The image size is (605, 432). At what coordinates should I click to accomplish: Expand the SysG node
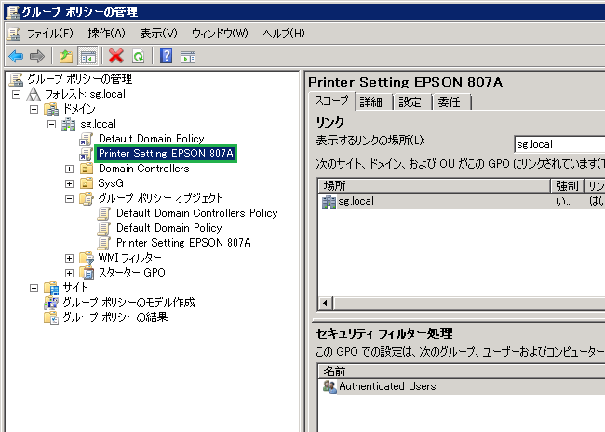coord(70,183)
